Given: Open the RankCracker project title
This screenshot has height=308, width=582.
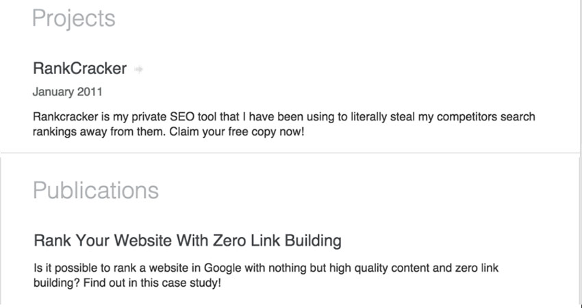Looking at the screenshot, I should pos(80,68).
